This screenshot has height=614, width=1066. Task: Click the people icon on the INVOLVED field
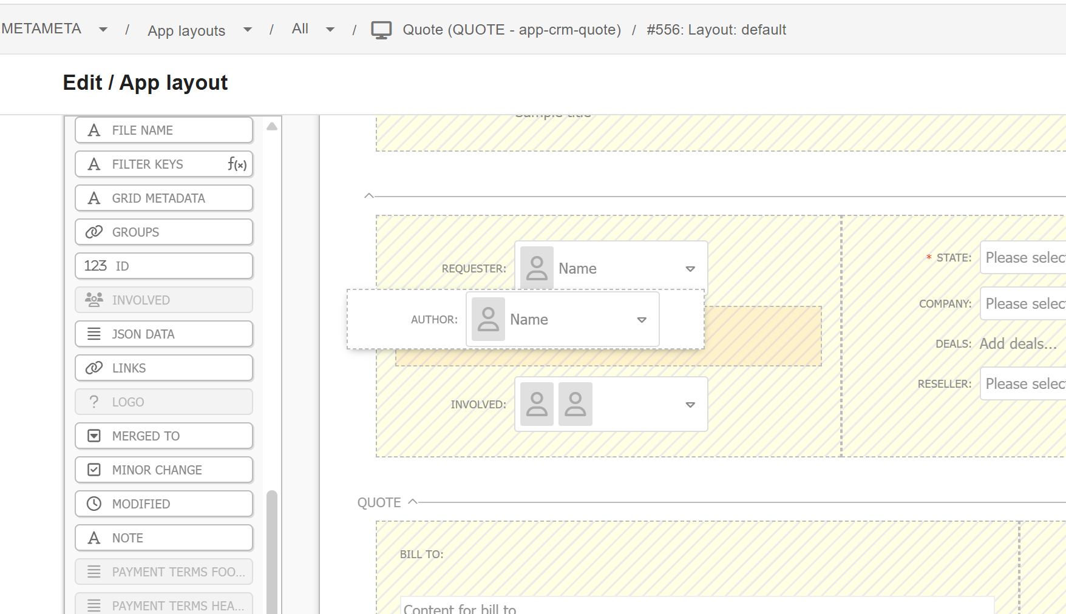point(93,300)
